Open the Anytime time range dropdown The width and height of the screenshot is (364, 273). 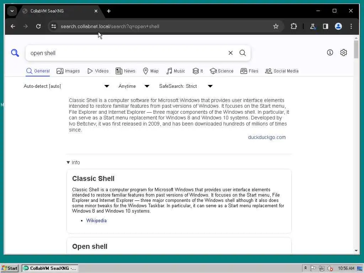pos(134,86)
